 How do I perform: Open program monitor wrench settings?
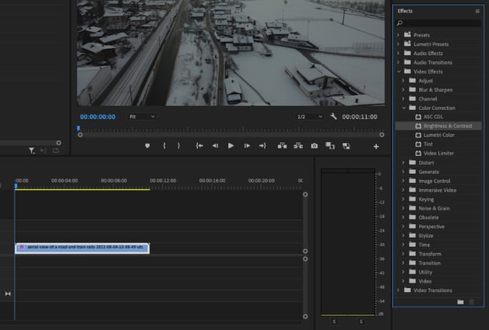tap(334, 116)
